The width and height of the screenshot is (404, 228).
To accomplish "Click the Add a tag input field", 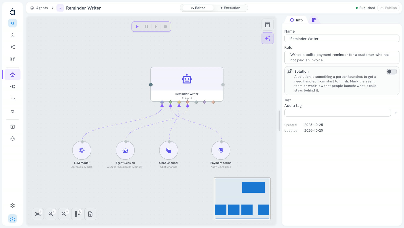I will coord(338,113).
